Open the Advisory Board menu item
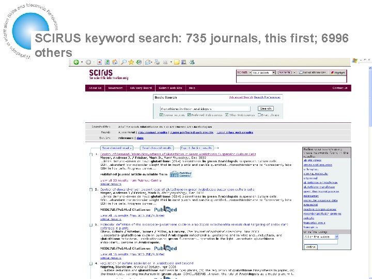 (141, 88)
